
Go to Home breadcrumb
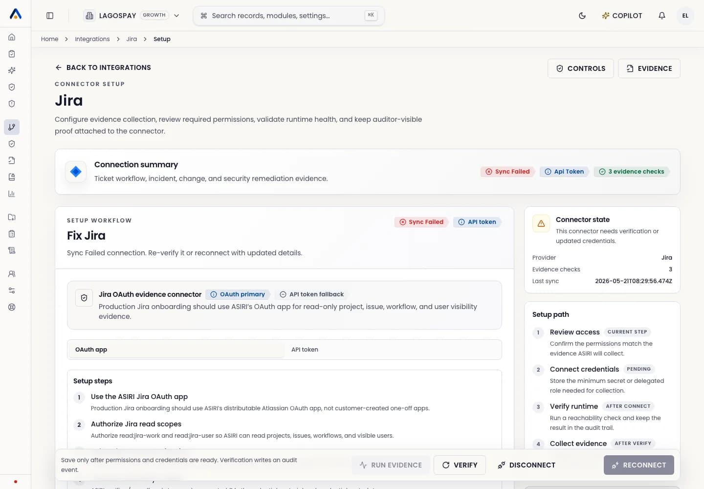[49, 39]
